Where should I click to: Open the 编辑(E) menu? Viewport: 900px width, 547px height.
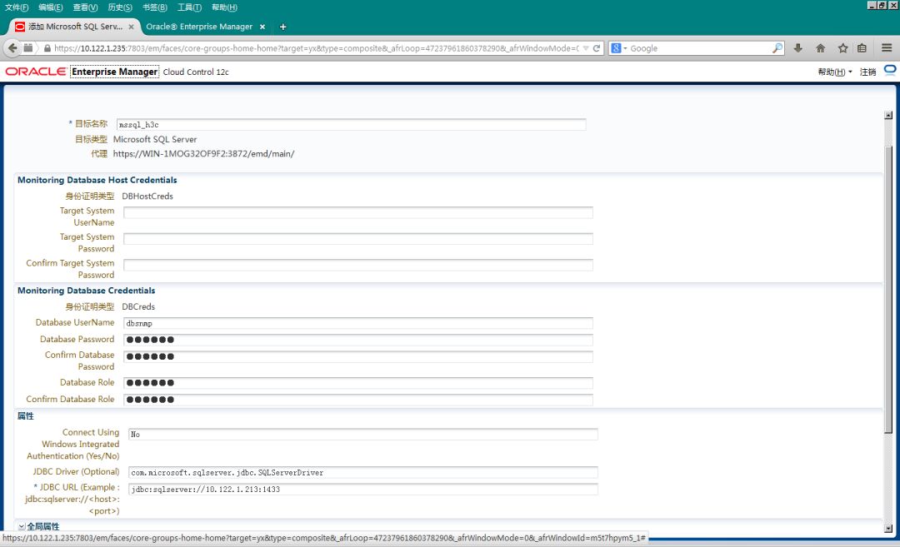click(x=51, y=7)
